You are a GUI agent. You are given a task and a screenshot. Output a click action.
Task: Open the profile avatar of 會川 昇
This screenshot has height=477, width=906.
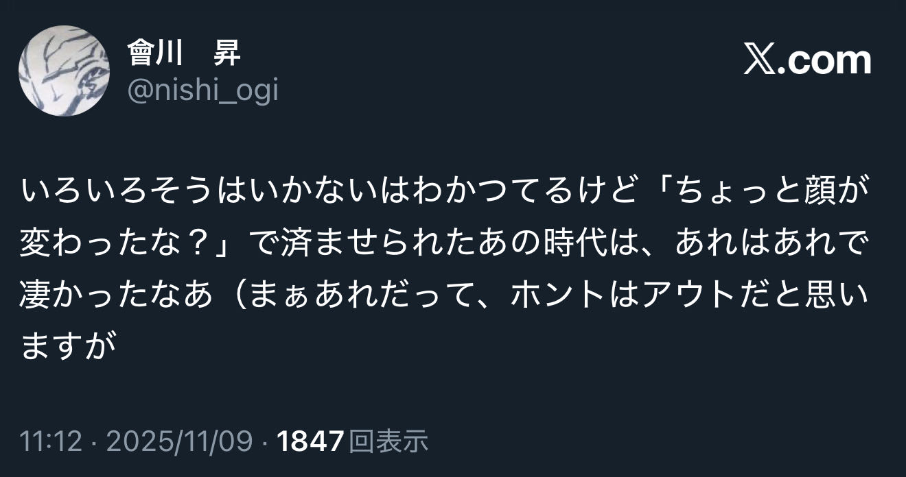pyautogui.click(x=64, y=71)
